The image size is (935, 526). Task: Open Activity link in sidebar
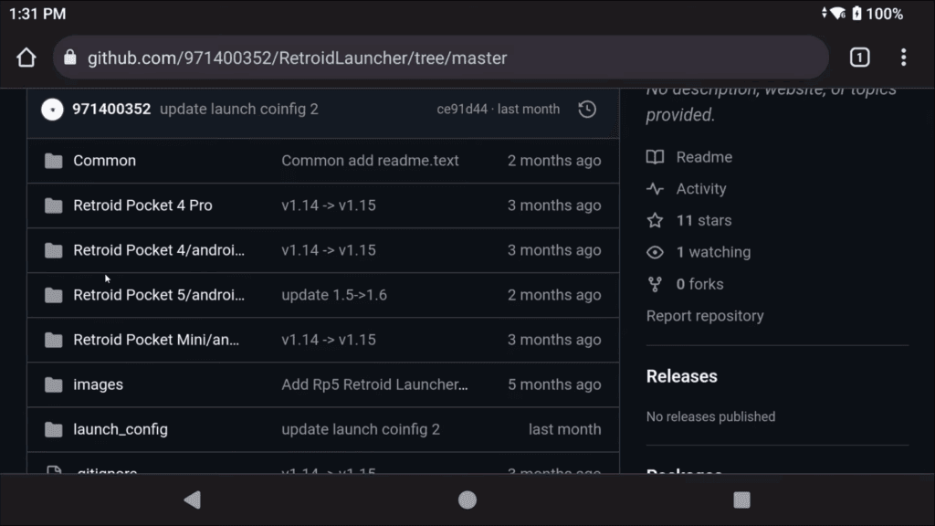[x=701, y=188]
